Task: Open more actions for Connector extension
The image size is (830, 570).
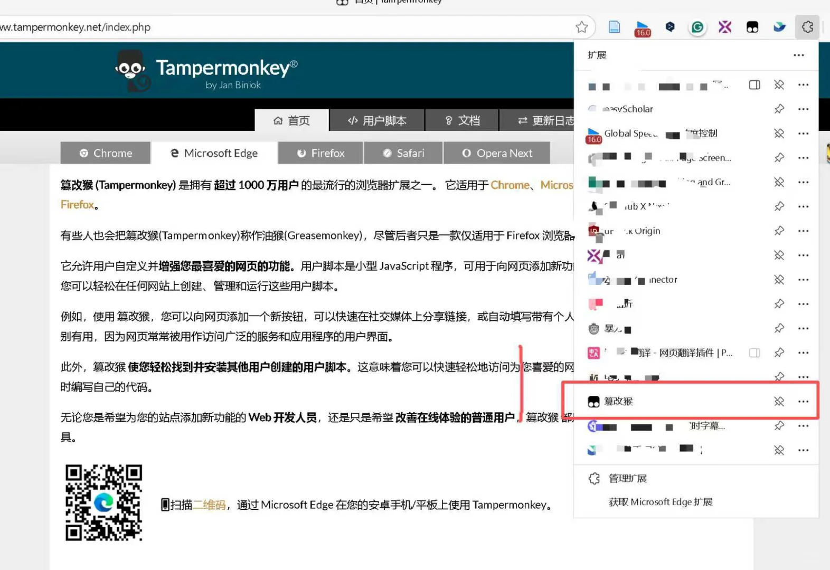Action: click(x=803, y=280)
